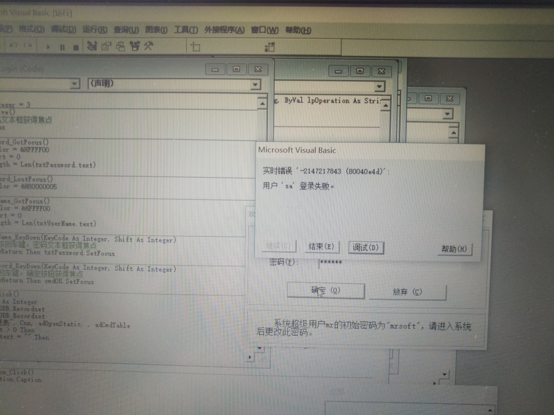Click code line 'Return Then txtPassword.SetFocus'
Viewport: 554px width, 415px height.
58,252
